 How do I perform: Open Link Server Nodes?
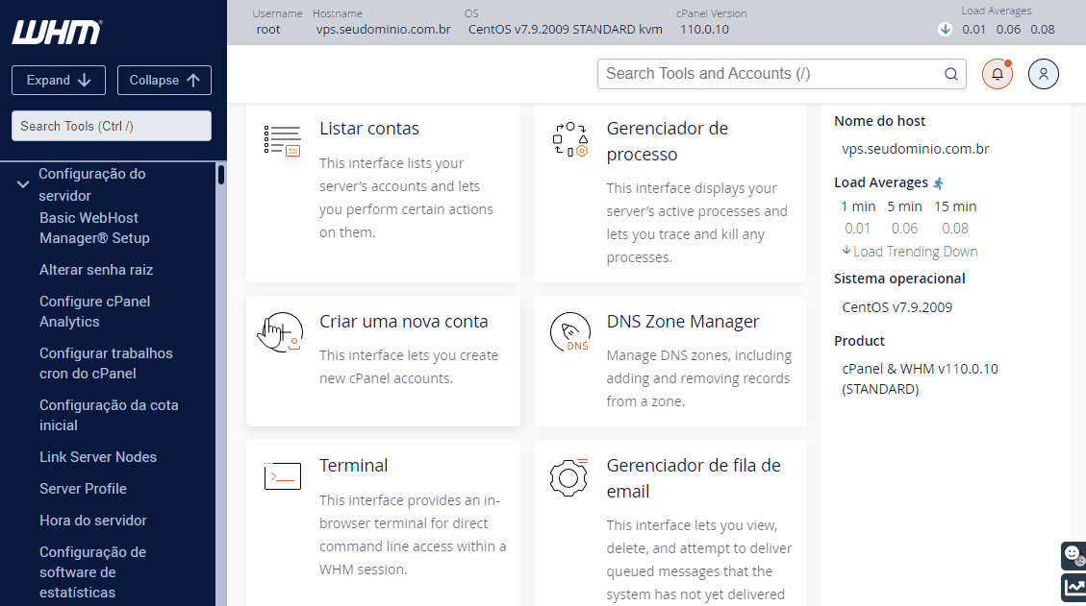[98, 457]
